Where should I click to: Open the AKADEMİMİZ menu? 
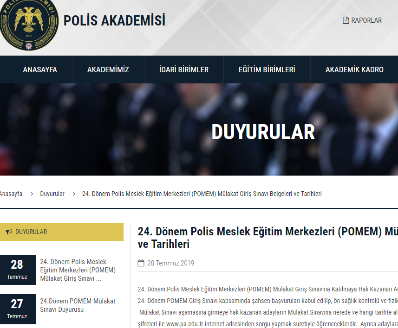(108, 69)
